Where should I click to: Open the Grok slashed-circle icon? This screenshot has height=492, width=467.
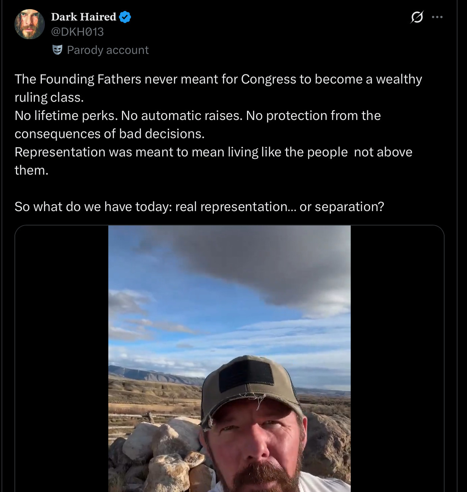(417, 17)
